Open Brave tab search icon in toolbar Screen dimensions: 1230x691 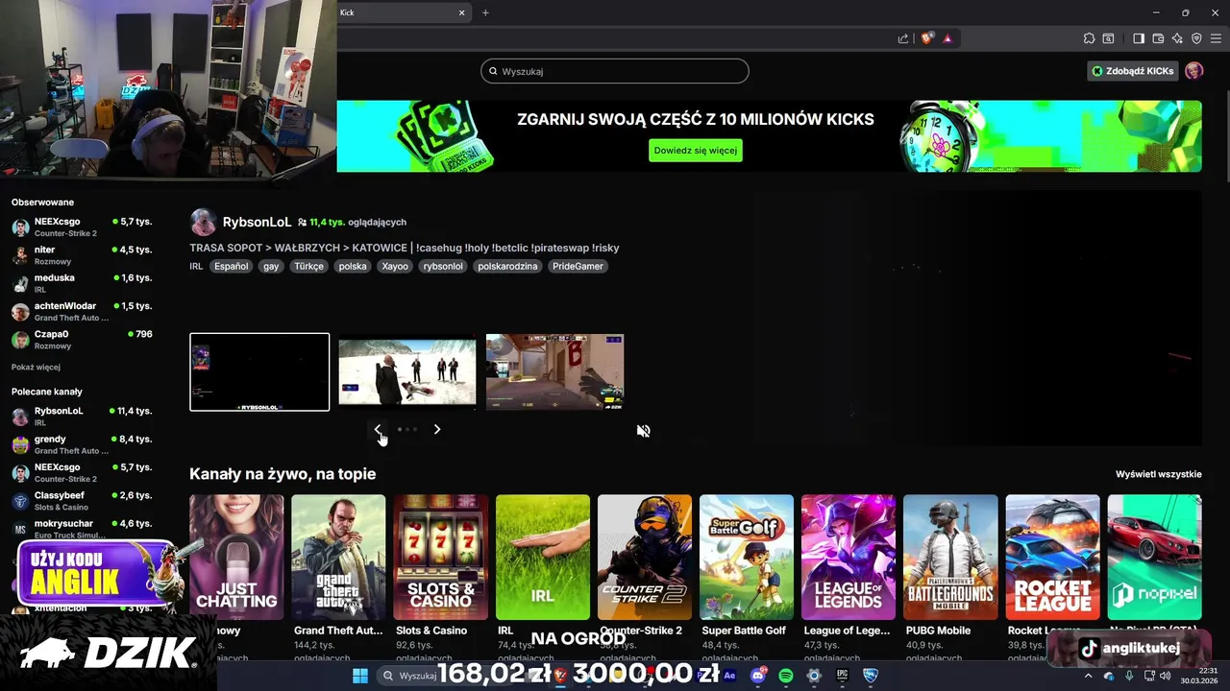[x=1108, y=38]
